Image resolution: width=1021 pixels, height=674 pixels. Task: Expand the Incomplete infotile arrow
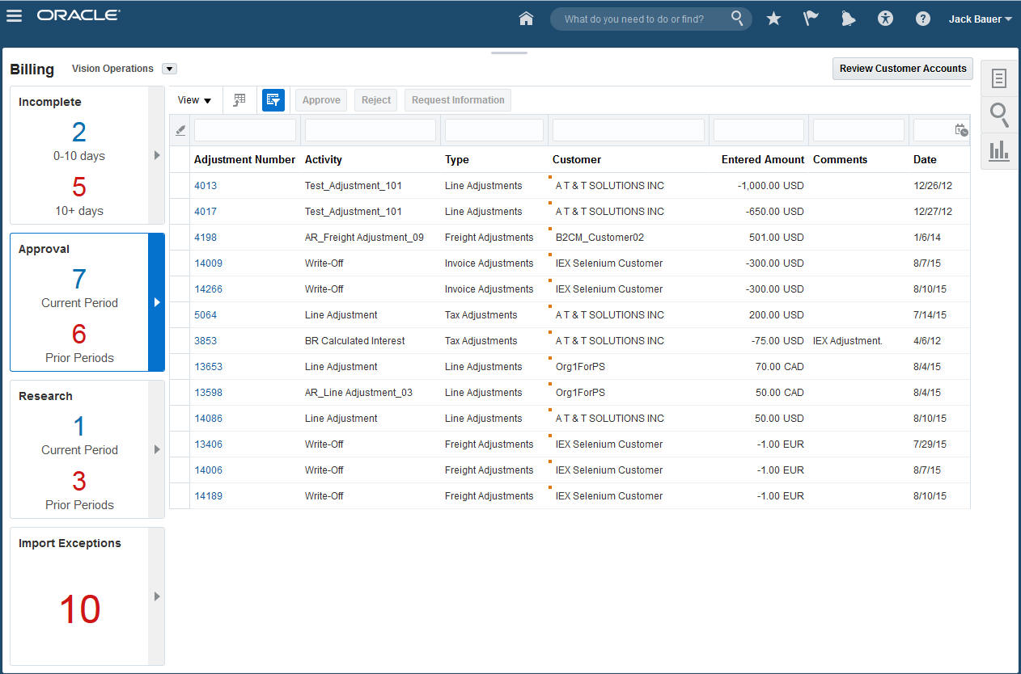click(157, 155)
